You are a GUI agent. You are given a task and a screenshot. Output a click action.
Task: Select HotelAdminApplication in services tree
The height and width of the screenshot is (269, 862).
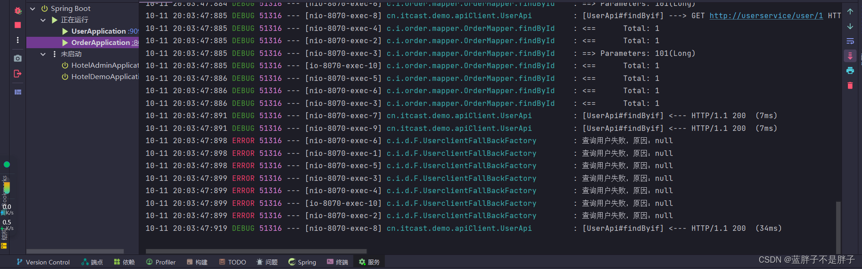pyautogui.click(x=105, y=65)
